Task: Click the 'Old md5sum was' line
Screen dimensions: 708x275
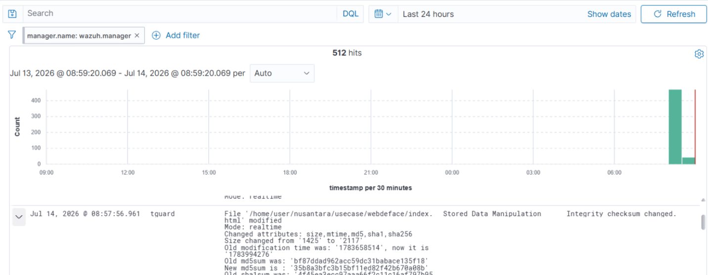Action: point(326,261)
